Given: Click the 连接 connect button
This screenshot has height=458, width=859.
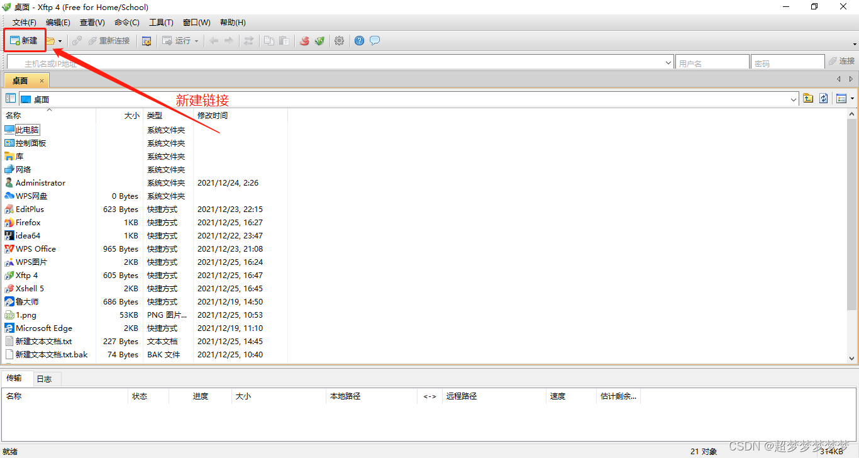Looking at the screenshot, I should [841, 61].
